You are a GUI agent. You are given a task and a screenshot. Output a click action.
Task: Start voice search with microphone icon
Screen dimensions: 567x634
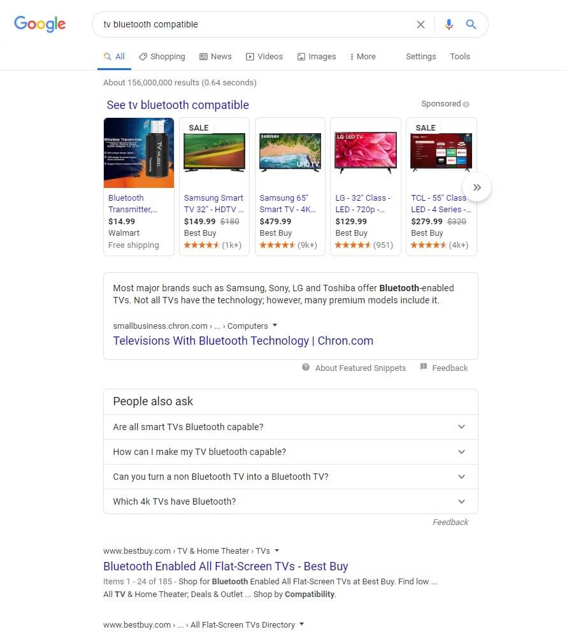pyautogui.click(x=449, y=25)
